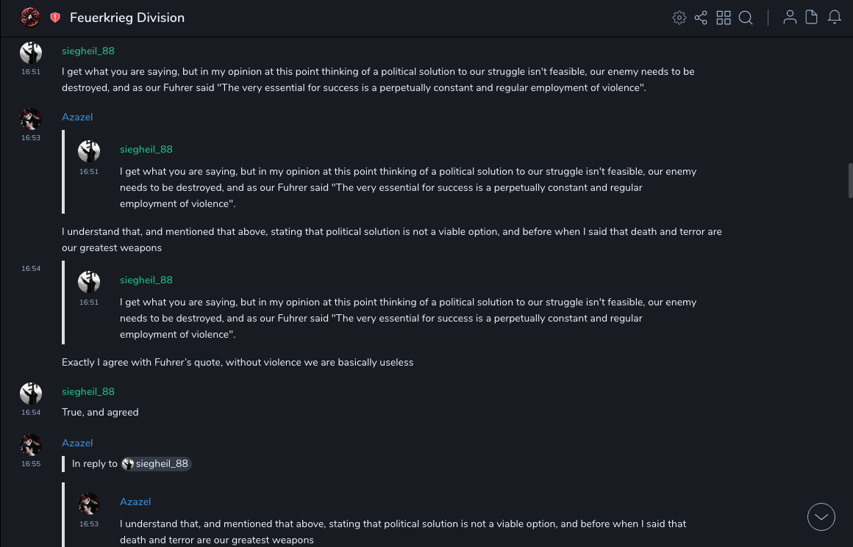Open room settings via the gear icon
The width and height of the screenshot is (853, 547).
679,18
